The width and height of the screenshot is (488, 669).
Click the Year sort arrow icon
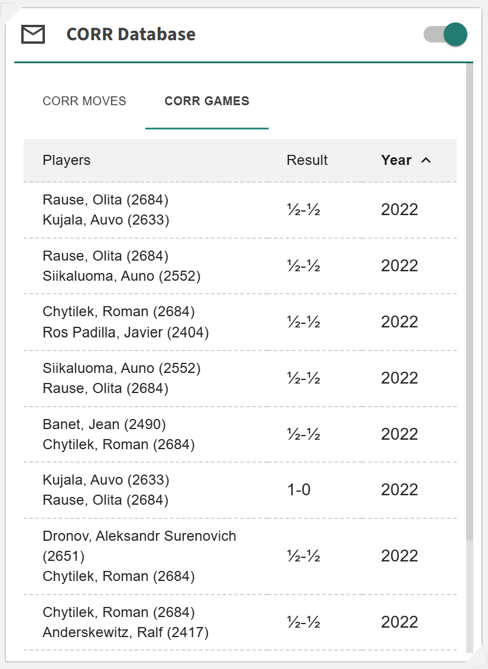point(425,160)
